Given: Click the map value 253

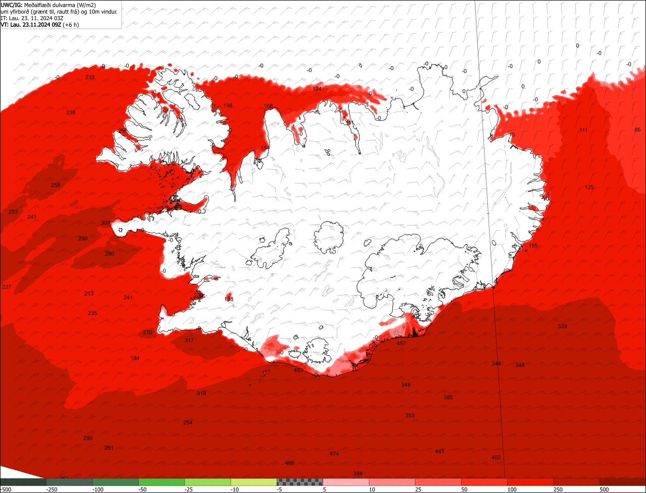Looking at the screenshot, I should click(x=13, y=212).
